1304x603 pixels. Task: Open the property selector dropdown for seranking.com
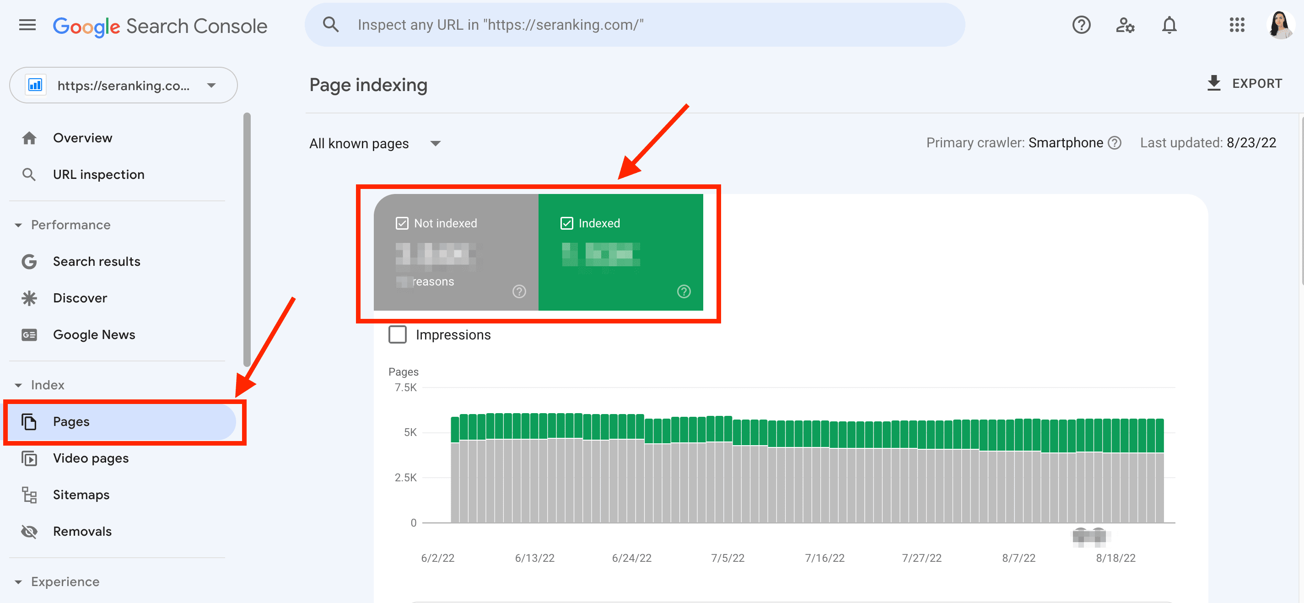click(x=123, y=85)
